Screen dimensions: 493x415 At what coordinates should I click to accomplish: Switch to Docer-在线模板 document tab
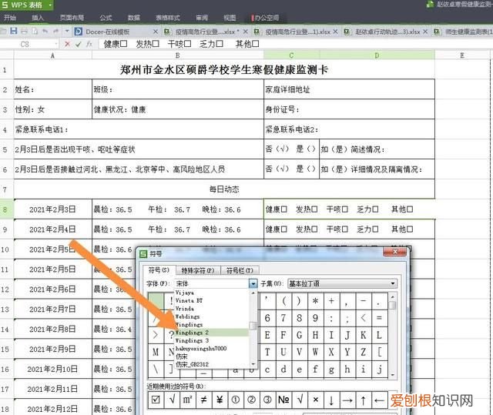(x=108, y=32)
